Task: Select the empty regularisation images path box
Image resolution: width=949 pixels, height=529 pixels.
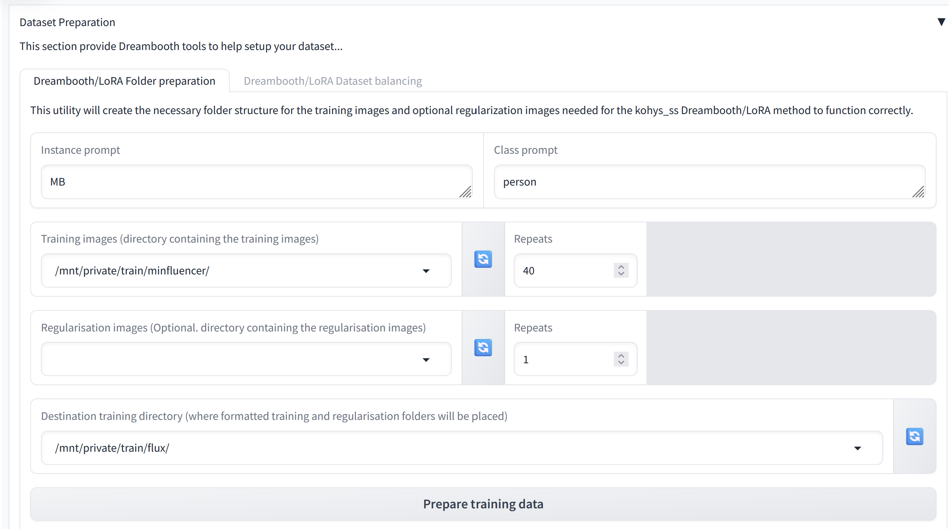Action: (231, 360)
